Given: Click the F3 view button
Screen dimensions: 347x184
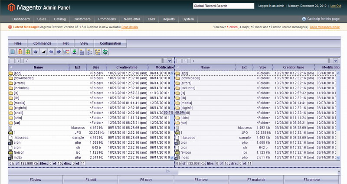Looking at the screenshot, I should click(x=36, y=180).
